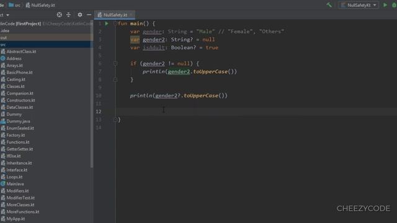Open Loops.kt file
The height and width of the screenshot is (223, 397).
click(x=14, y=177)
